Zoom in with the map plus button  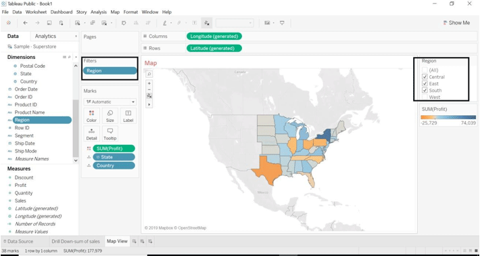(x=149, y=83)
